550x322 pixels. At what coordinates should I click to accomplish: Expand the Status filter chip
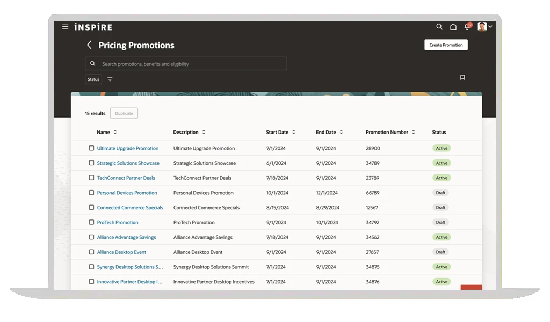[x=93, y=79]
